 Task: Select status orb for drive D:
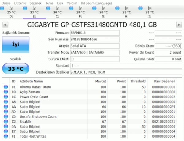click(2, 8)
